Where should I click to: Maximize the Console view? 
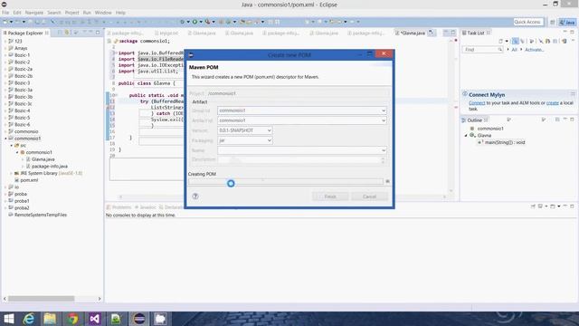[x=572, y=206]
